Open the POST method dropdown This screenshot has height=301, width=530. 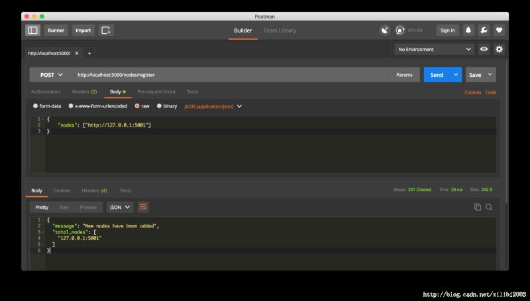52,75
